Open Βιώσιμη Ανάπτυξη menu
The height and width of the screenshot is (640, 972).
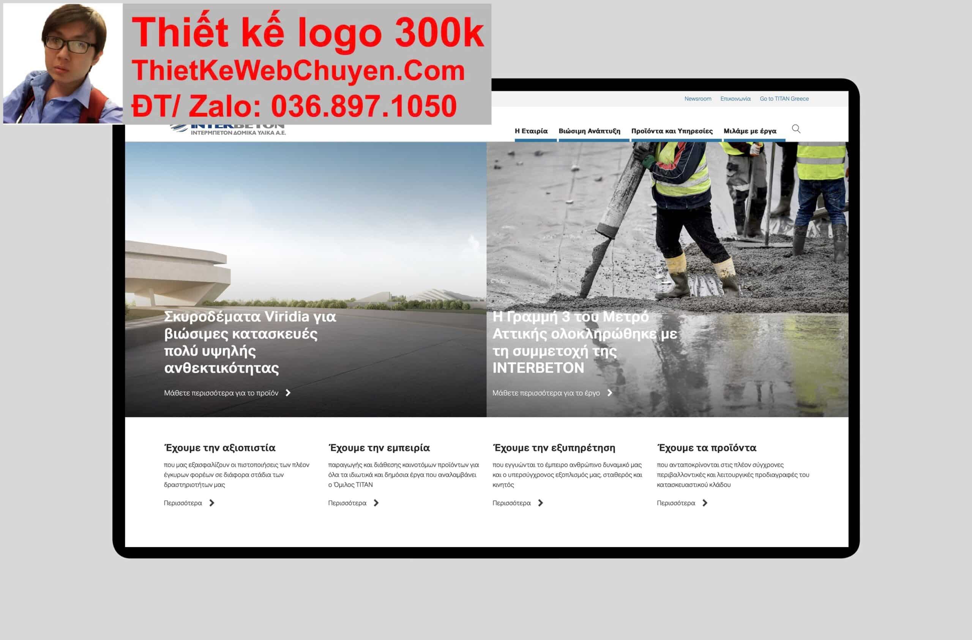589,131
